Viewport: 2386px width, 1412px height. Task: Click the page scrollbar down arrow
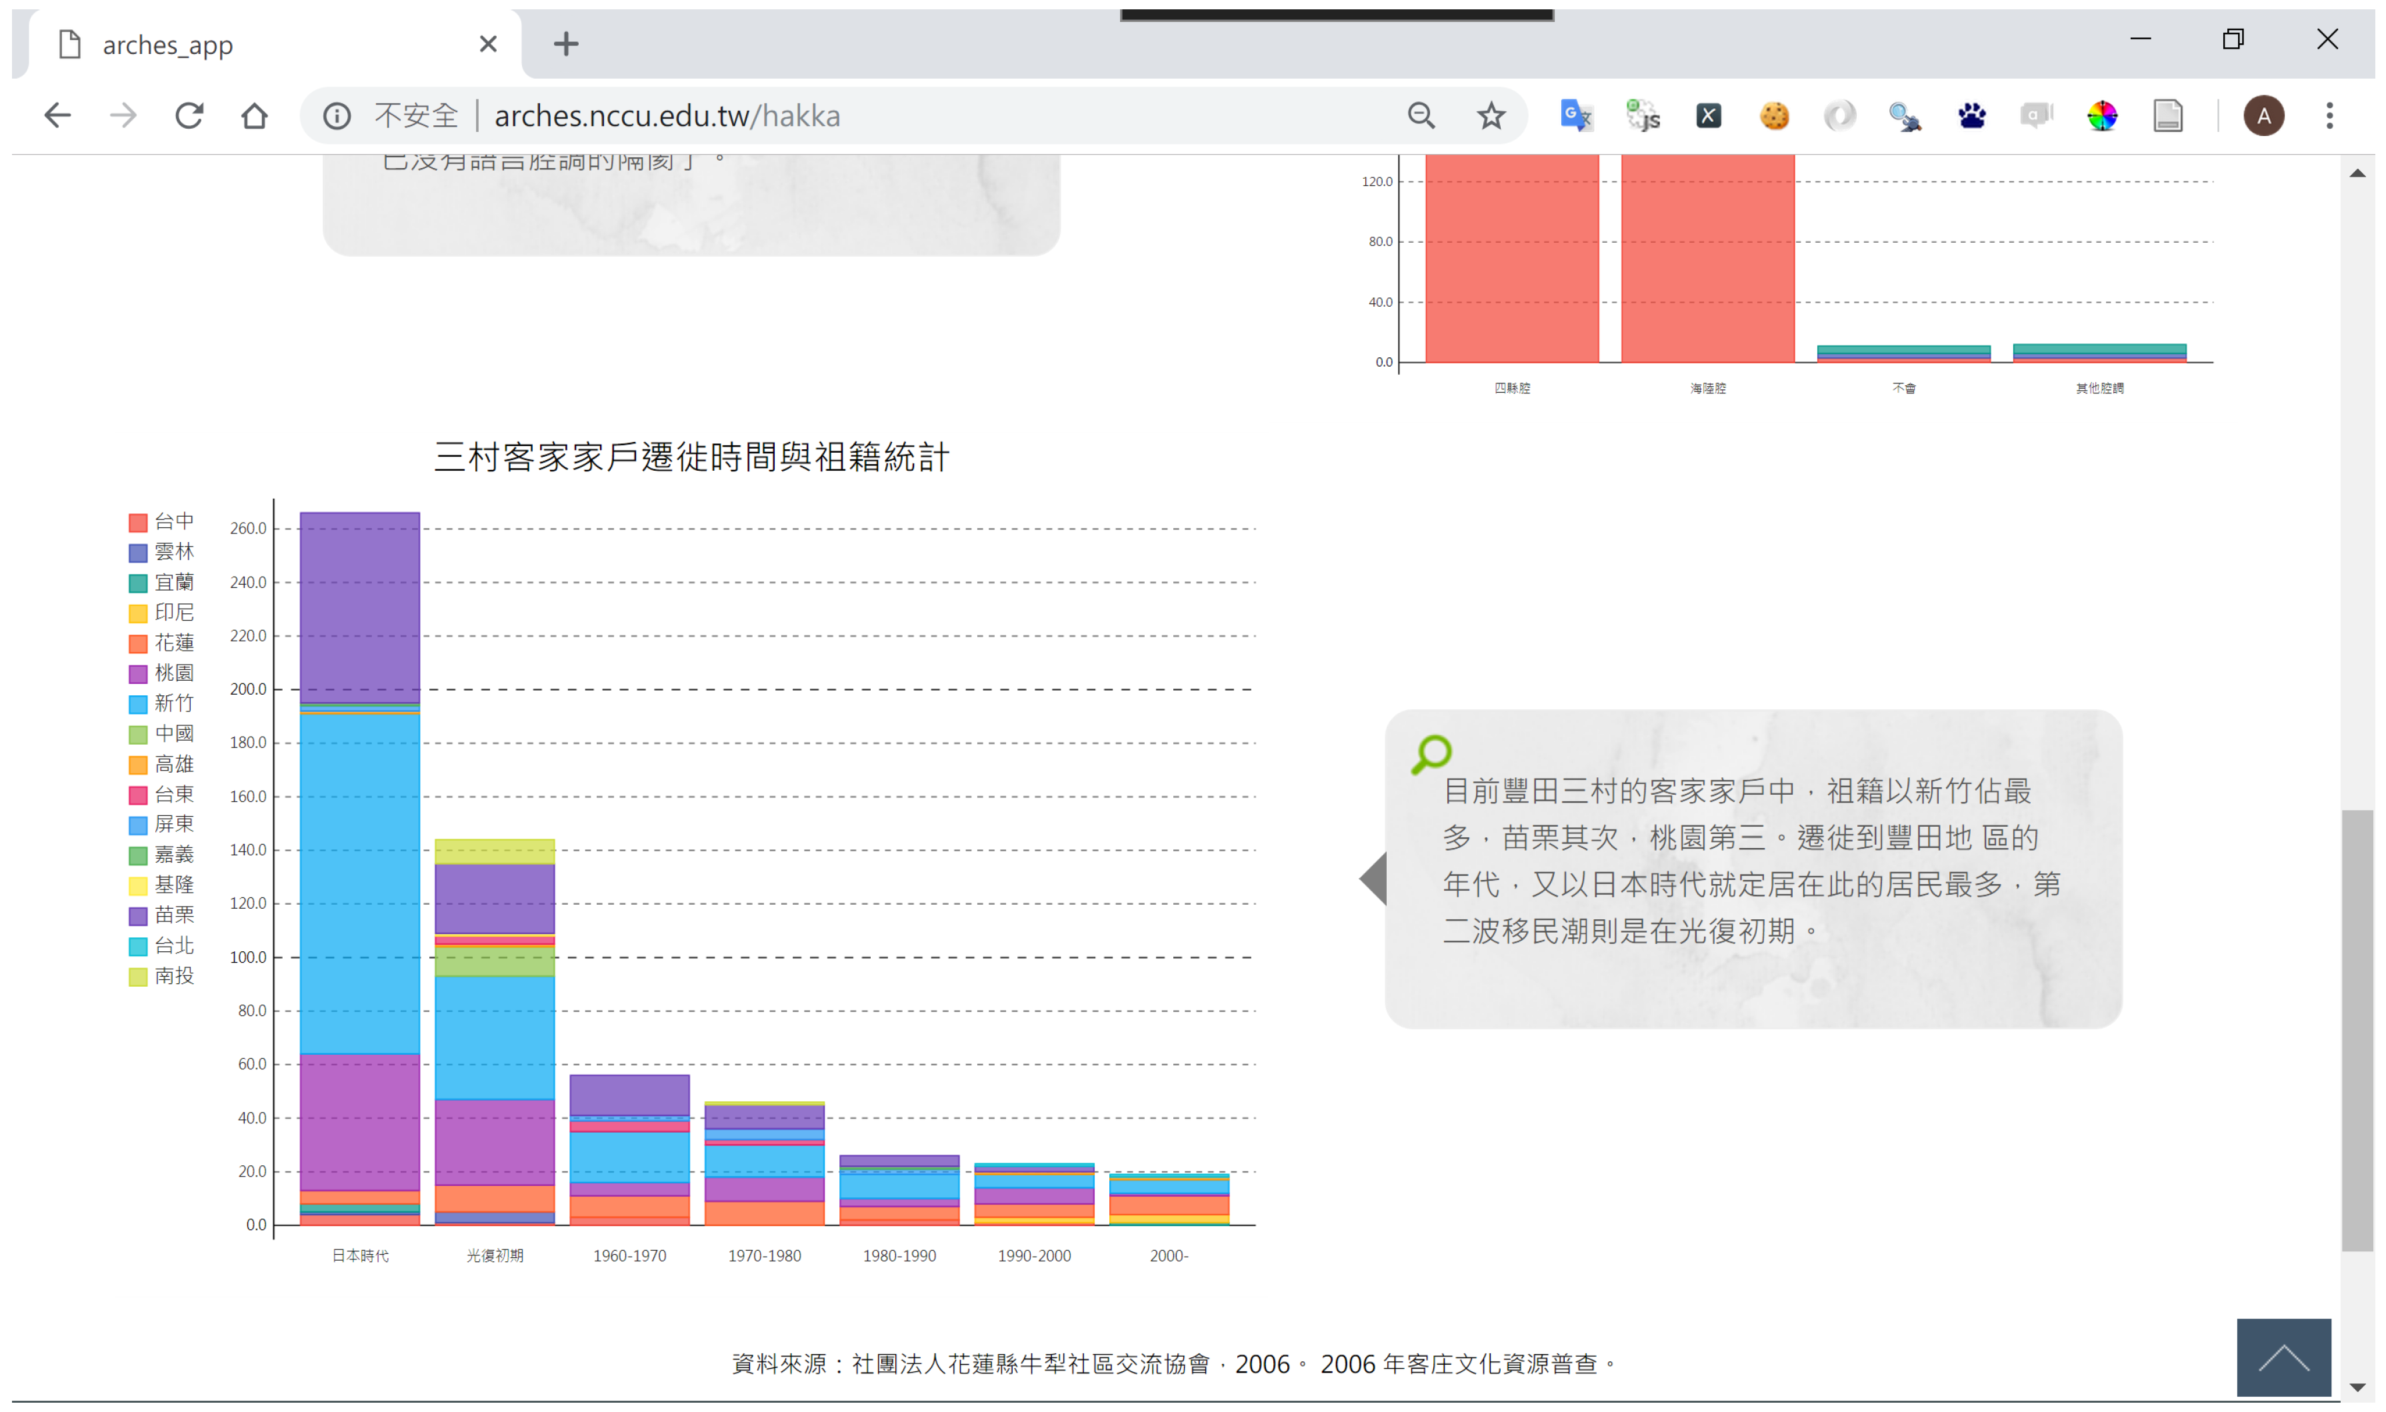(2357, 1387)
